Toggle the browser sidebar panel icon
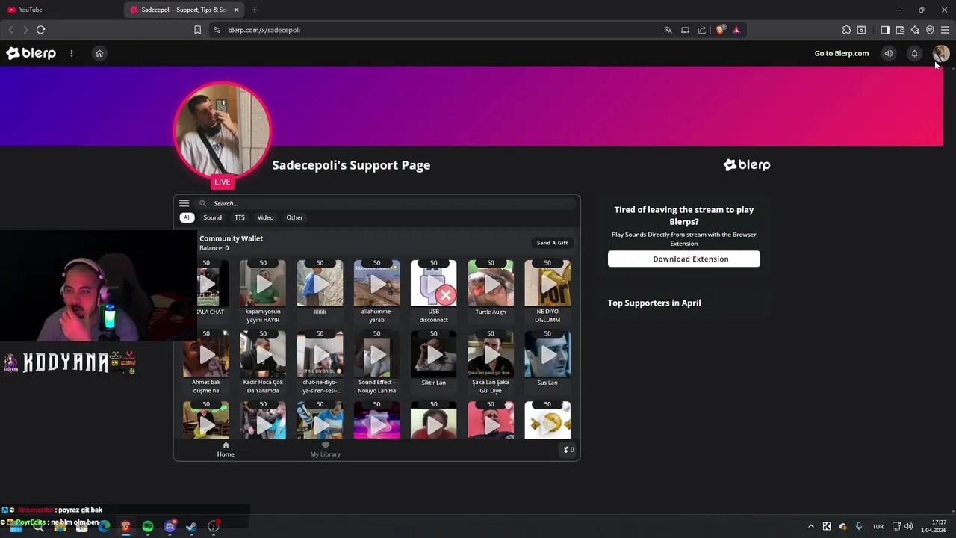The image size is (956, 538). tap(885, 30)
